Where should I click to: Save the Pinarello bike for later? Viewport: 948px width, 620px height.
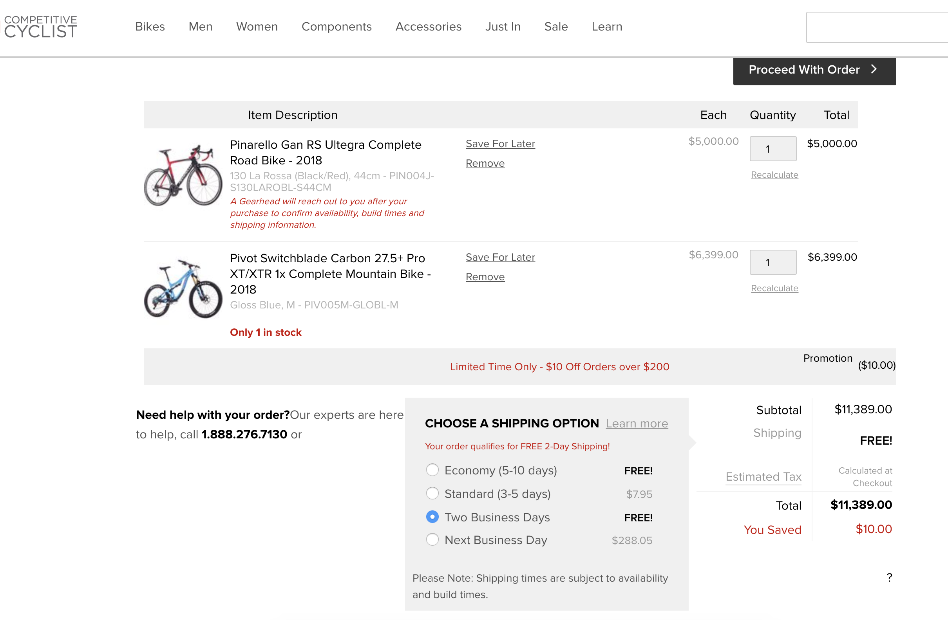[x=500, y=144]
